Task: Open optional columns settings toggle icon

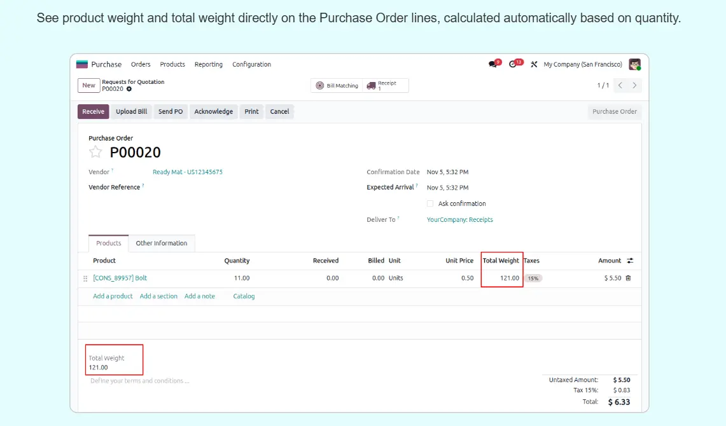Action: pyautogui.click(x=630, y=261)
